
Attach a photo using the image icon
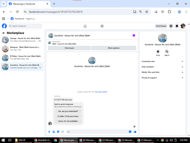(54, 132)
